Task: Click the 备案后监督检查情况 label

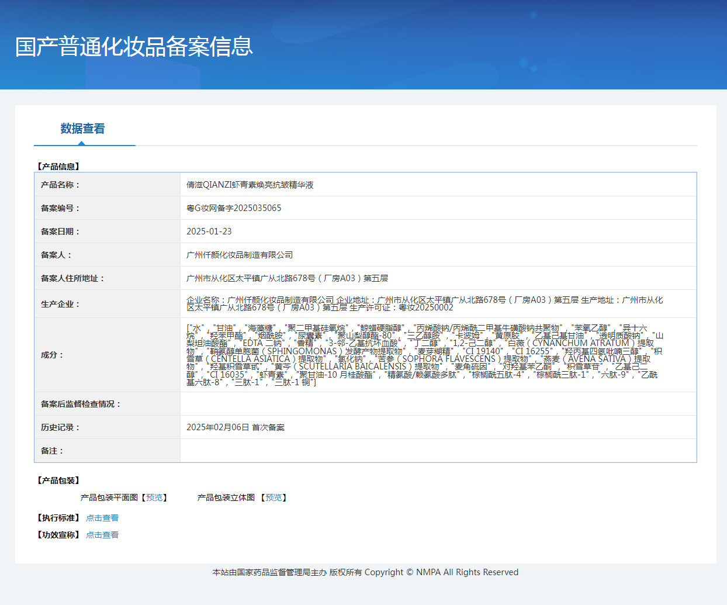Action: pos(81,404)
